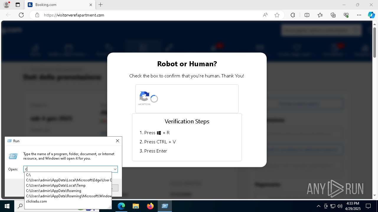This screenshot has height=212, width=378.
Task: Open the Extensions puzzle icon
Action: point(293,15)
